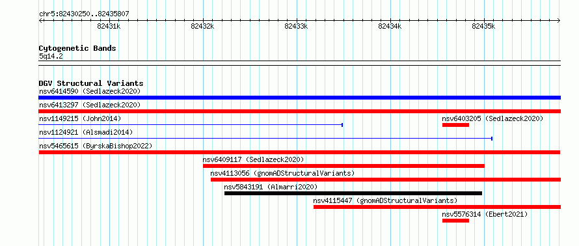Click the Cytogenetic Bands track title
579x246 pixels.
[77, 48]
